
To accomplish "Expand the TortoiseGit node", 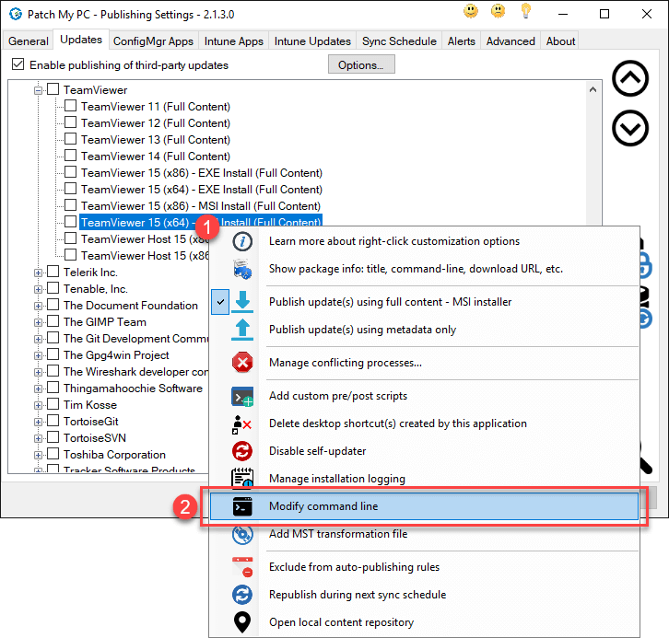I will pos(39,422).
